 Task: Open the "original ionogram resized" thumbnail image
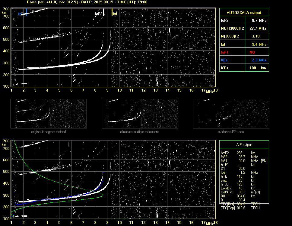(x=49, y=114)
